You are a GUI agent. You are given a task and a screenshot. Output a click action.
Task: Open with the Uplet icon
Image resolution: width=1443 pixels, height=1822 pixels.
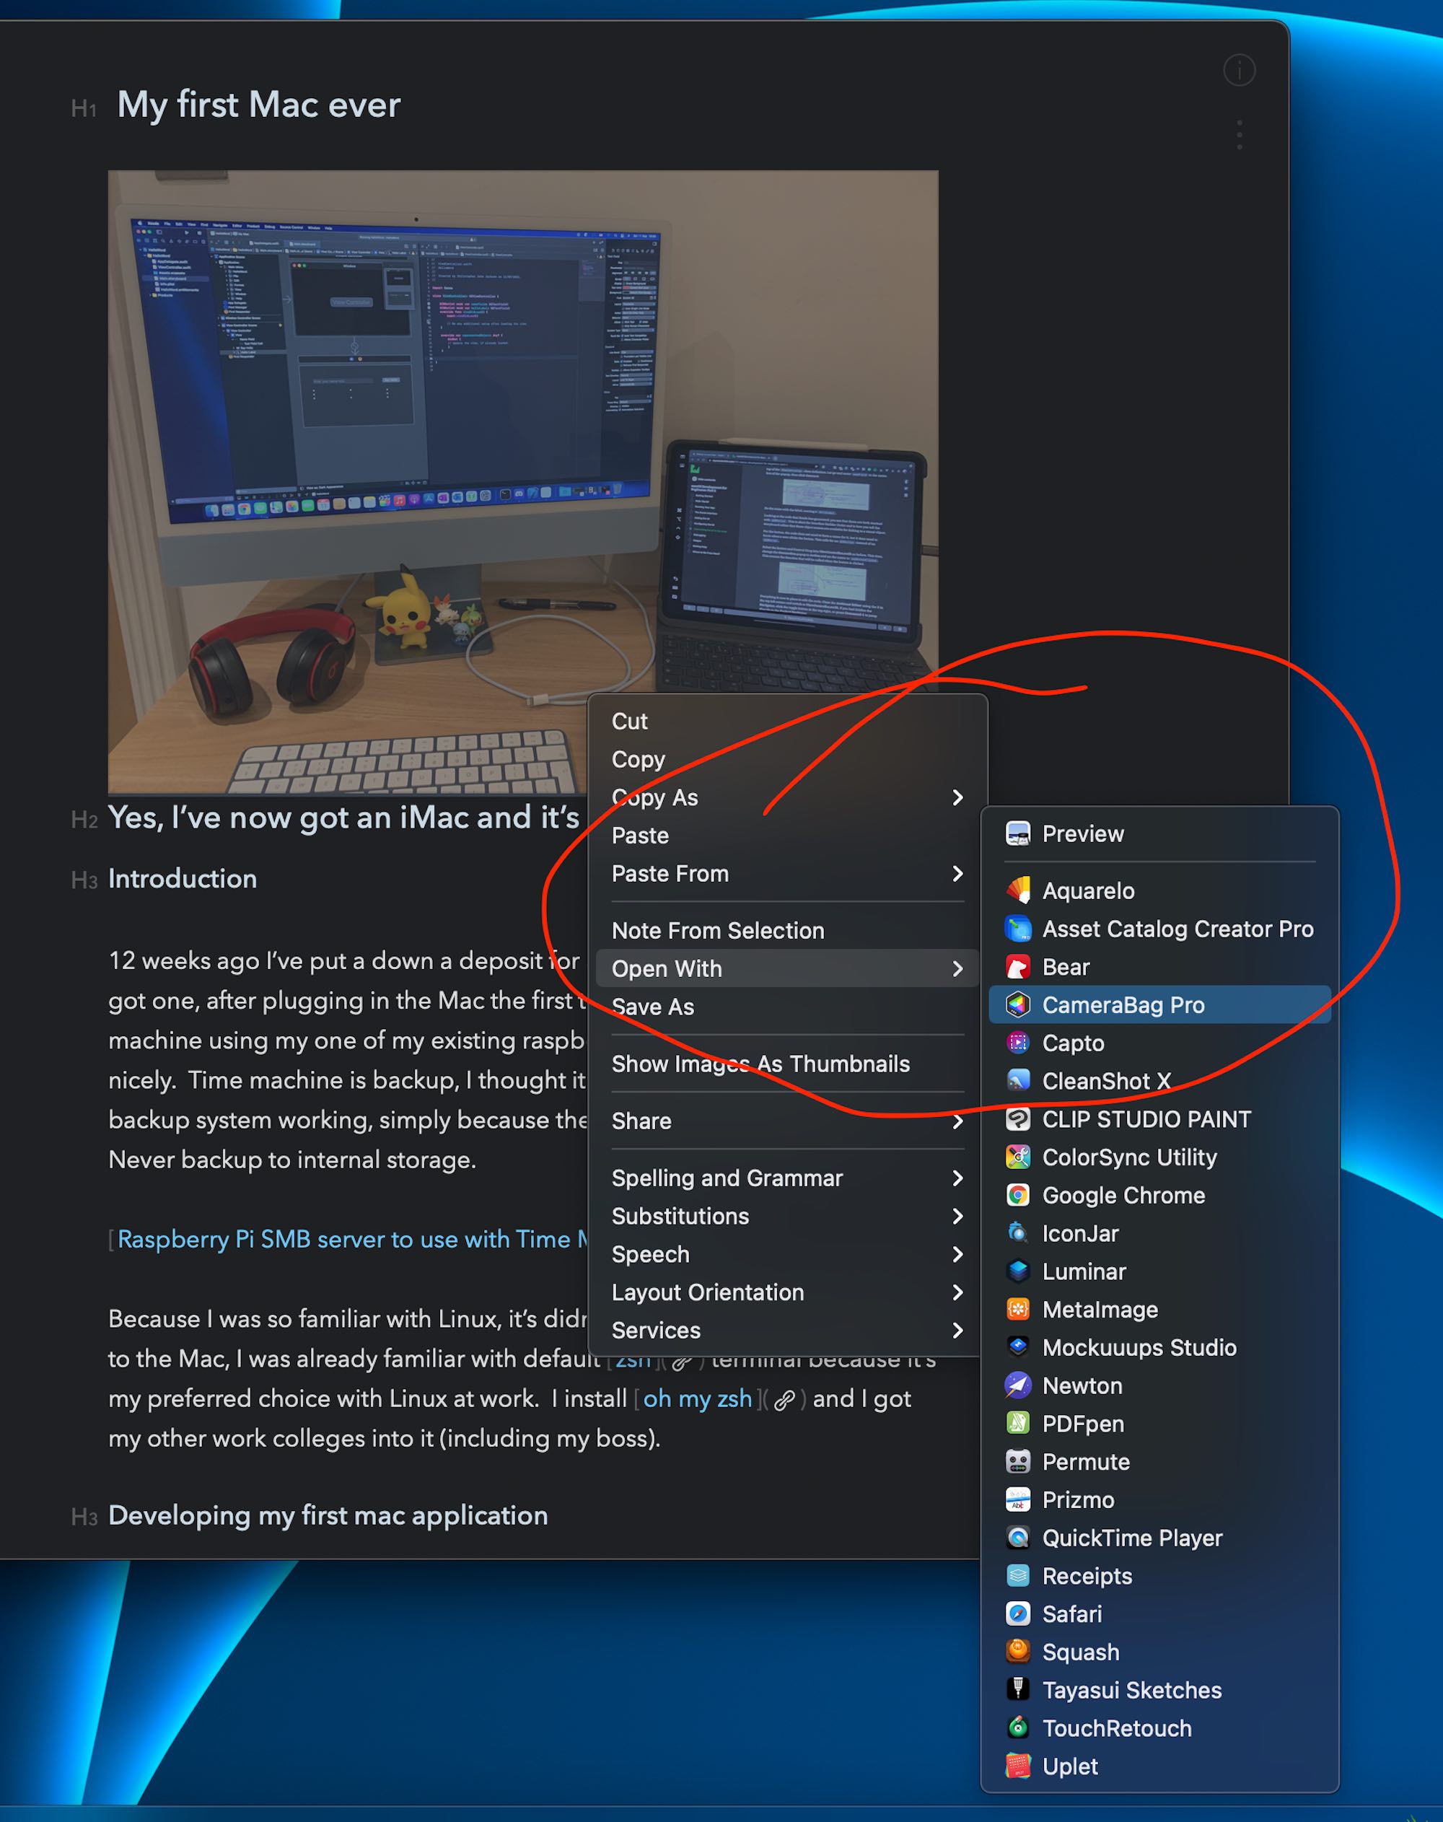tap(1018, 1766)
